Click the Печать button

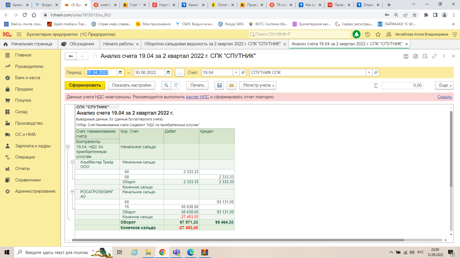[197, 85]
